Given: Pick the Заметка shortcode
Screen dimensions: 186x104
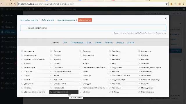Looking at the screenshot, I should (x=145, y=64).
